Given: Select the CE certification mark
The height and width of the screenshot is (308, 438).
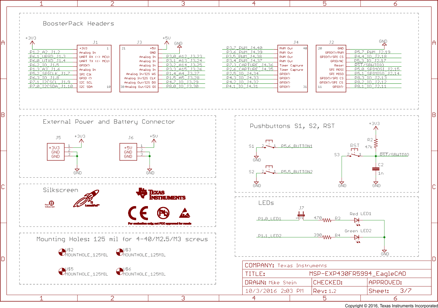Looking at the screenshot, I should pos(138,213).
